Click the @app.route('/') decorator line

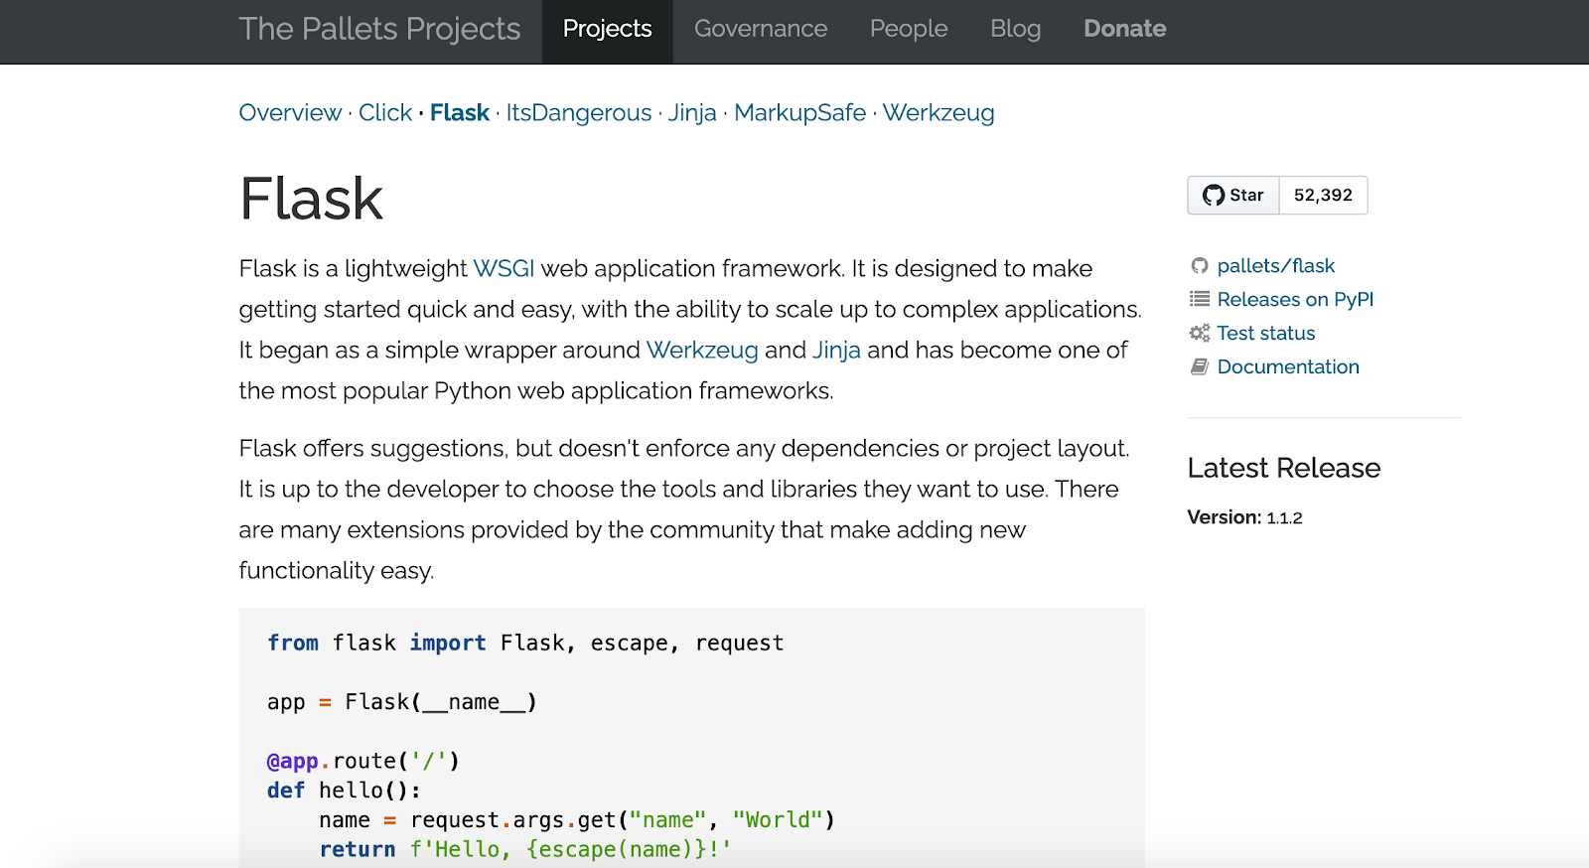(x=363, y=761)
